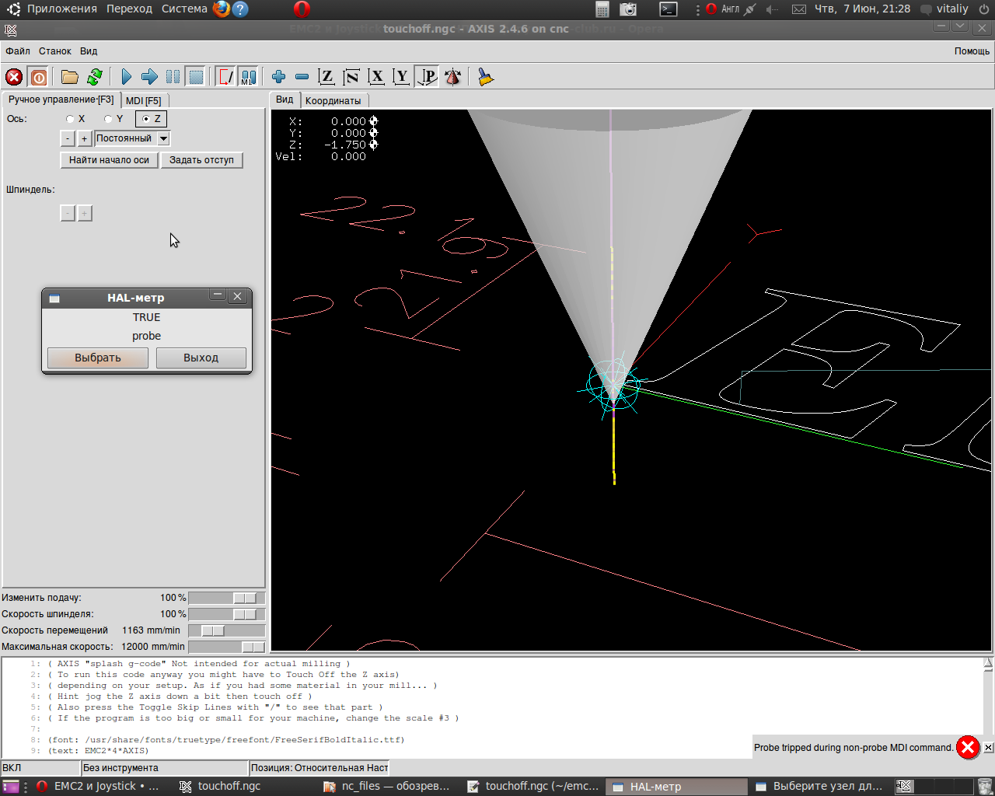Click the Найти начало оси button
This screenshot has height=796, width=995.
click(109, 160)
